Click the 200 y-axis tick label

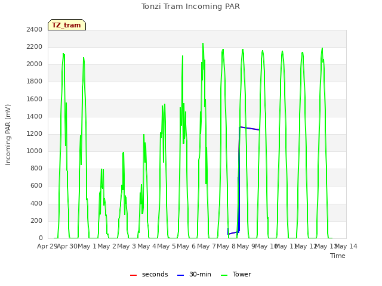pos(36,220)
